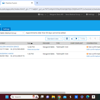Open patient VELORA WINSON GRACE
The width and height of the screenshot is (100, 100).
(9, 47)
